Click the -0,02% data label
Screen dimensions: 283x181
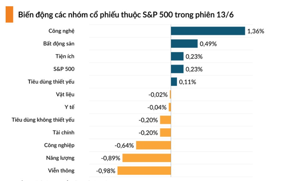[x=158, y=95]
